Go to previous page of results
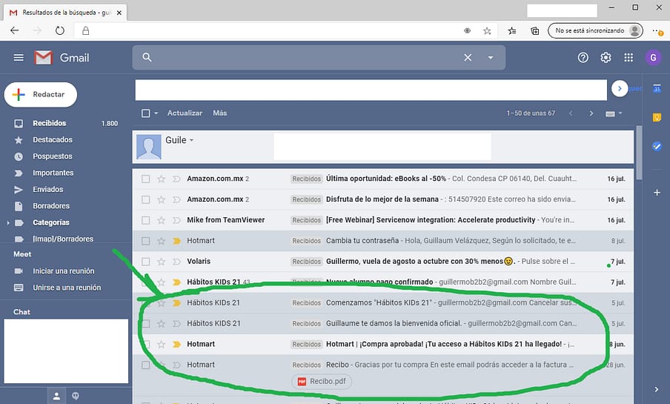The width and height of the screenshot is (670, 404). [x=571, y=113]
